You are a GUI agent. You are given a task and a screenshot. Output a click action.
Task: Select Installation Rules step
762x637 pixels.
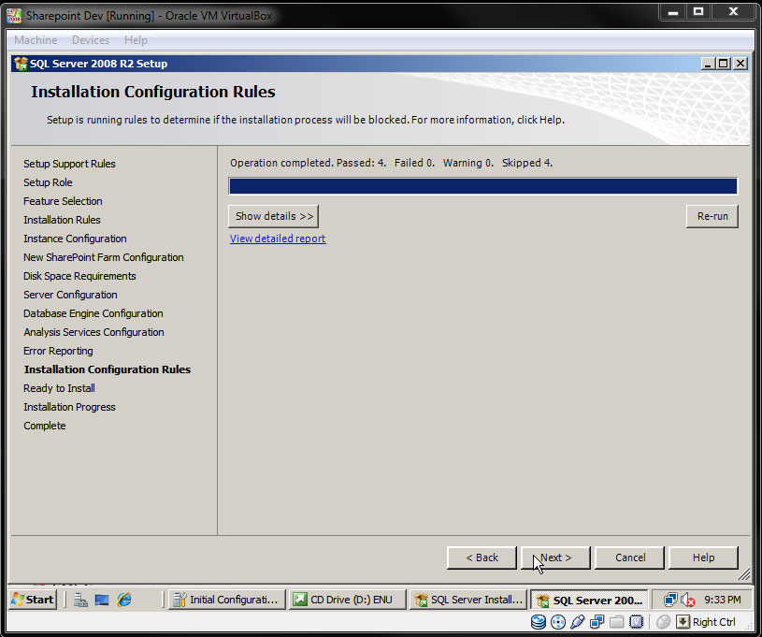[x=62, y=220]
